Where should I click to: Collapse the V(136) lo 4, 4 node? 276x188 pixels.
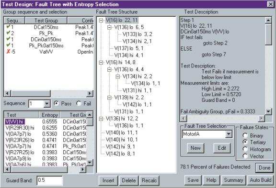coord(109,69)
